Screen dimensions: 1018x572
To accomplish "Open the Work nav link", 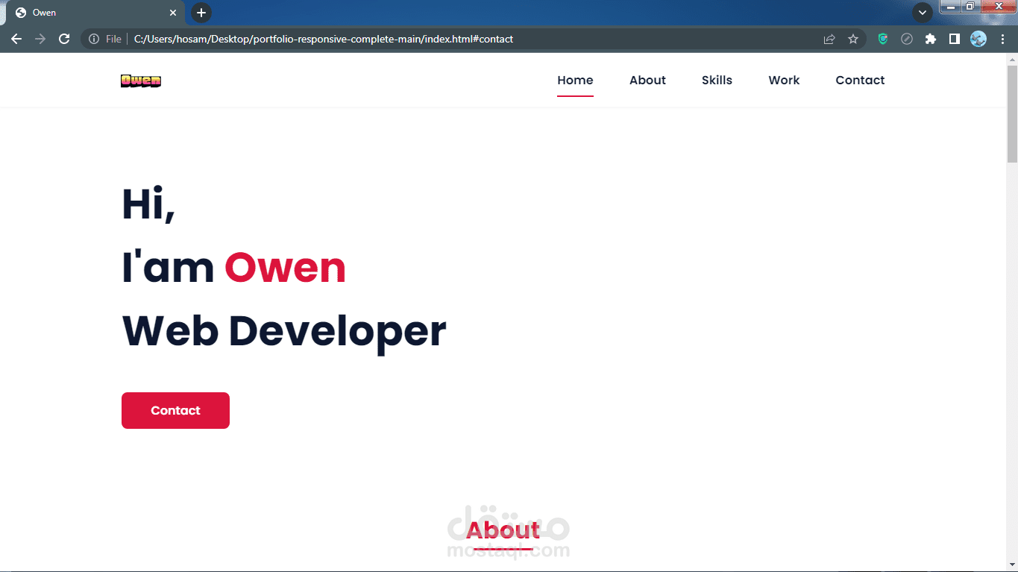I will 784,81.
